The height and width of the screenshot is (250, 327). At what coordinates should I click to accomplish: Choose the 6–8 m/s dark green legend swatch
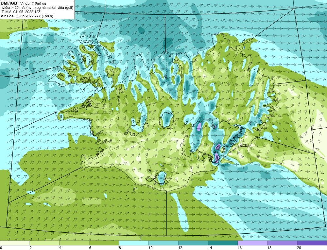click(x=104, y=243)
